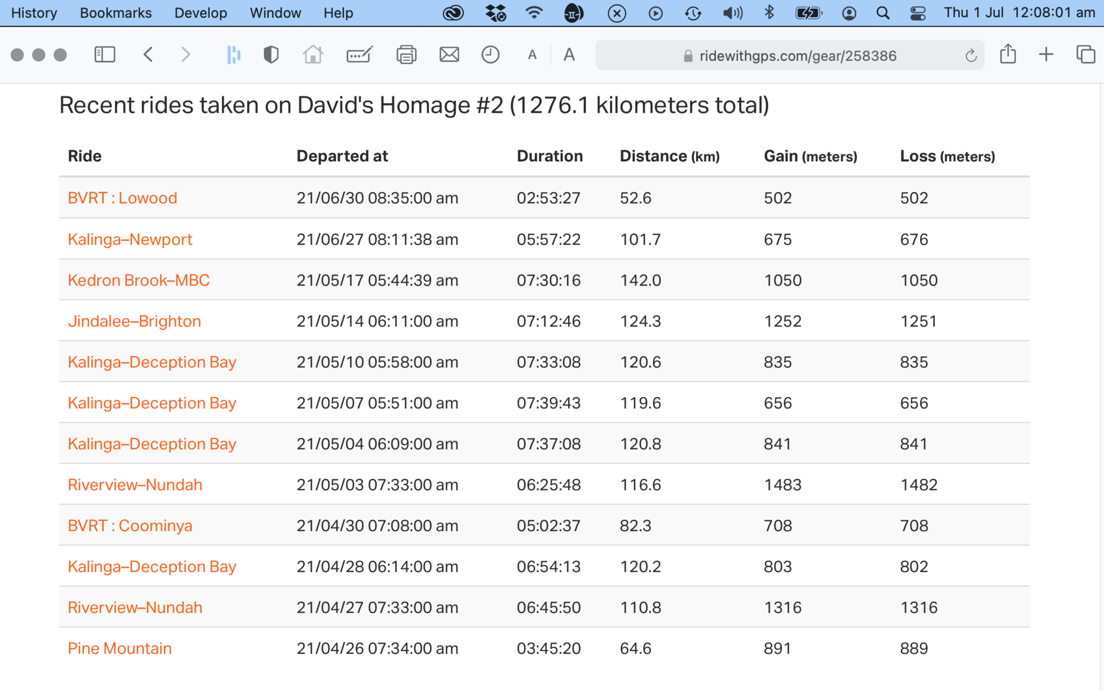Image resolution: width=1104 pixels, height=691 pixels.
Task: Open Kedron Brook–MBC ride
Action: [139, 280]
